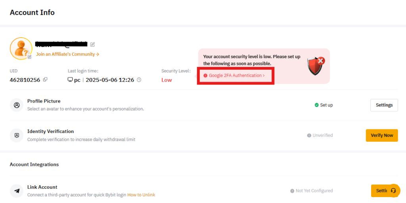Screen dimensions: 406x203
Task: Click the Low security level text
Action: [167, 80]
